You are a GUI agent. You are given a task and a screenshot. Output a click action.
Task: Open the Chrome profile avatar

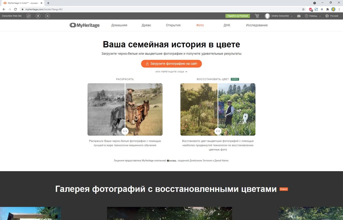tap(333, 9)
